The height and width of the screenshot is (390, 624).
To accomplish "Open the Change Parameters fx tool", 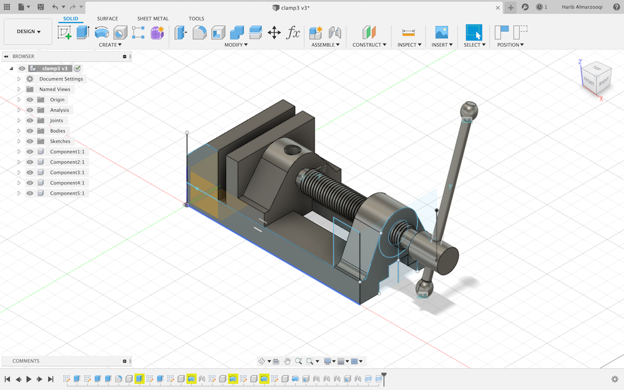I will [293, 32].
